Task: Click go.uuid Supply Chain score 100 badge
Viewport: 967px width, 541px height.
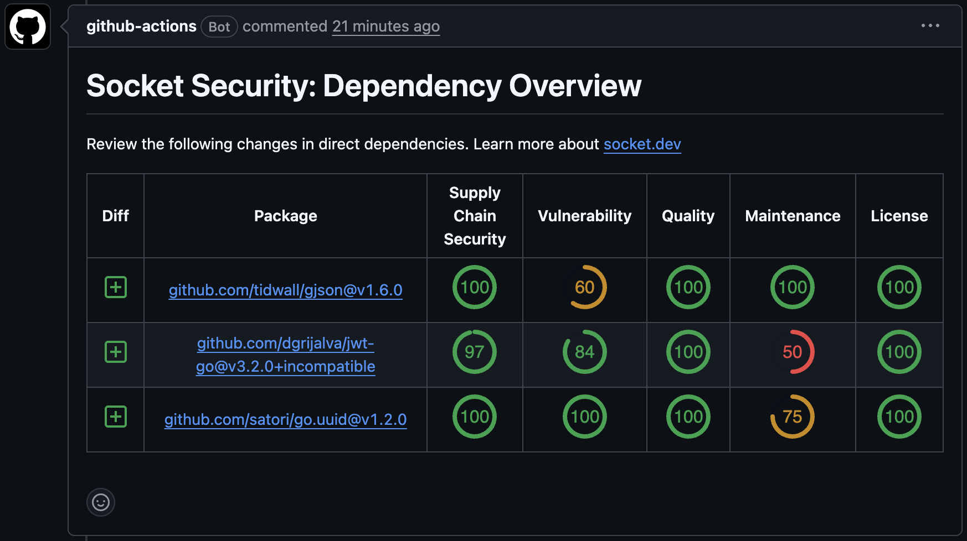Action: [475, 417]
